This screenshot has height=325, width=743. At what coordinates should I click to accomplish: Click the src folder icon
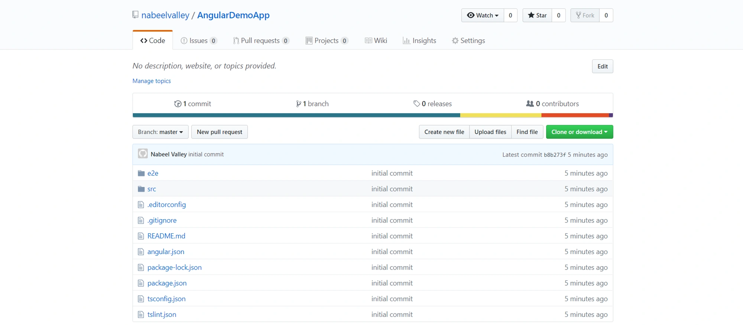(141, 189)
